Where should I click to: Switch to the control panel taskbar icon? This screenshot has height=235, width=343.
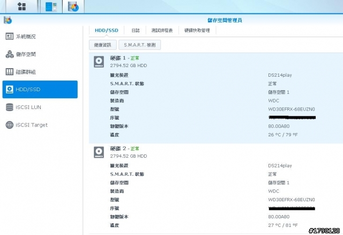pos(51,6)
